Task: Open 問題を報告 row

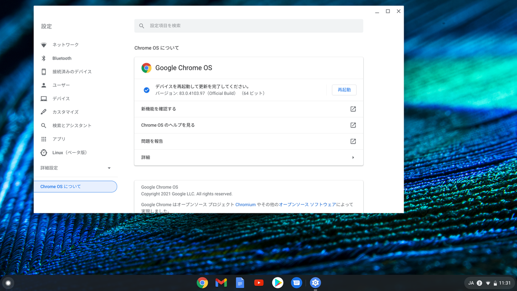Action: click(x=249, y=141)
